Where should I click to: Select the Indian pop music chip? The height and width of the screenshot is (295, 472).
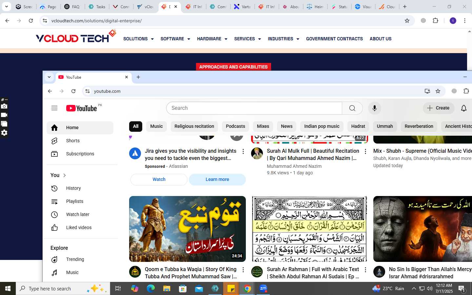tap(322, 127)
